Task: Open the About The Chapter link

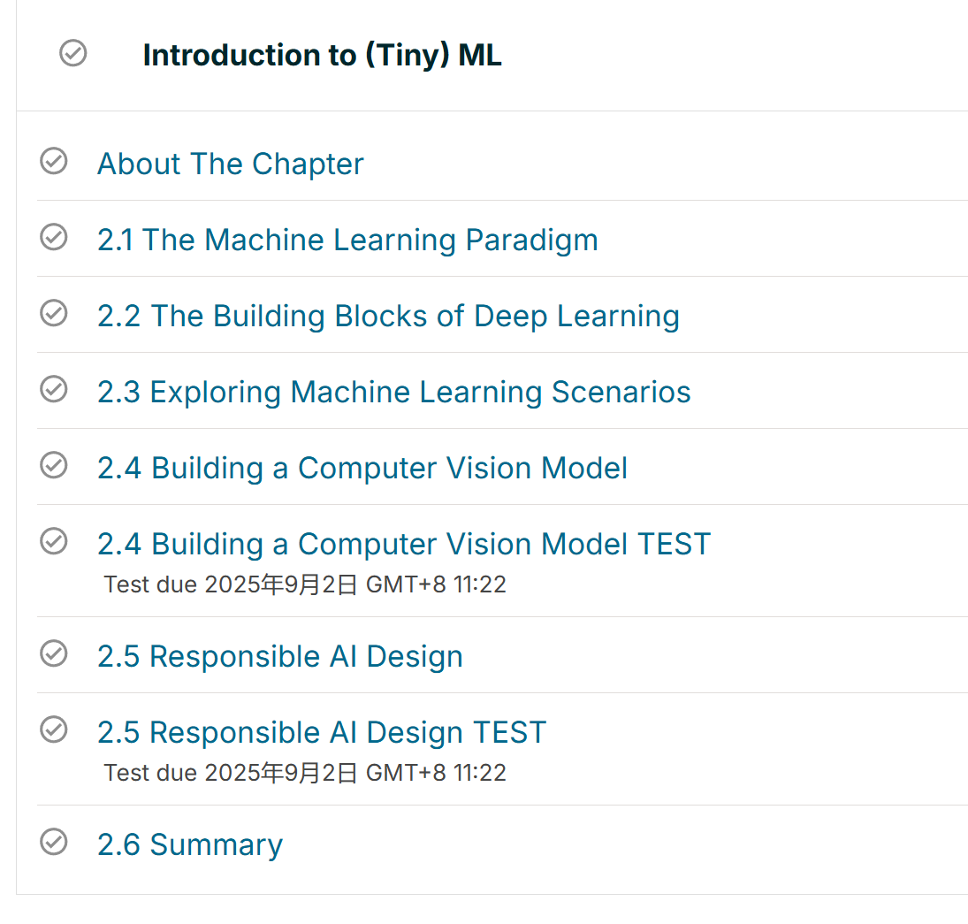Action: pyautogui.click(x=230, y=164)
